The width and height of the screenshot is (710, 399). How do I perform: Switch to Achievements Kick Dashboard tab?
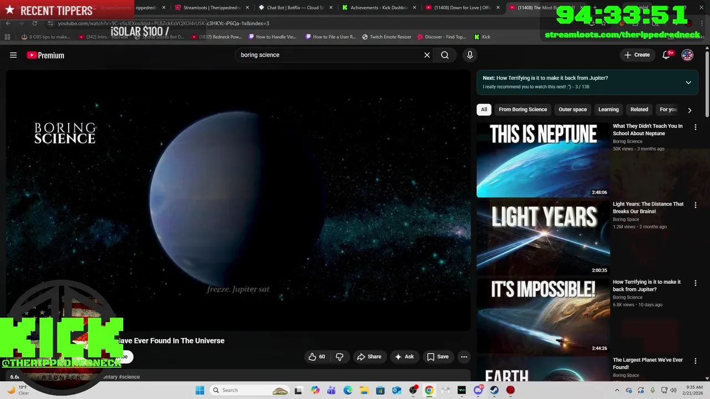click(x=379, y=8)
